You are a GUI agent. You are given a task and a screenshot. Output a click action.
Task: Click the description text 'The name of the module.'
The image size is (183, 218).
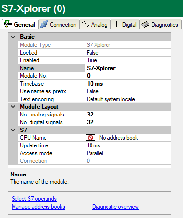pyautogui.click(x=39, y=182)
